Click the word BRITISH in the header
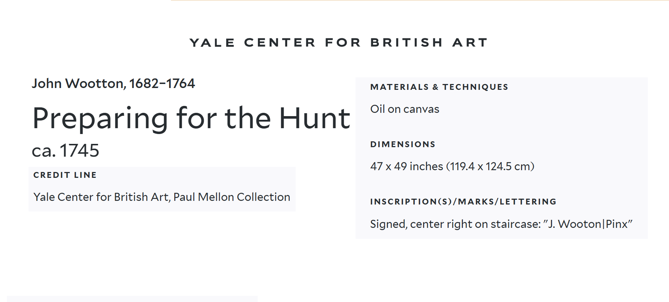Screen dimensions: 669x302 pyautogui.click(x=407, y=43)
